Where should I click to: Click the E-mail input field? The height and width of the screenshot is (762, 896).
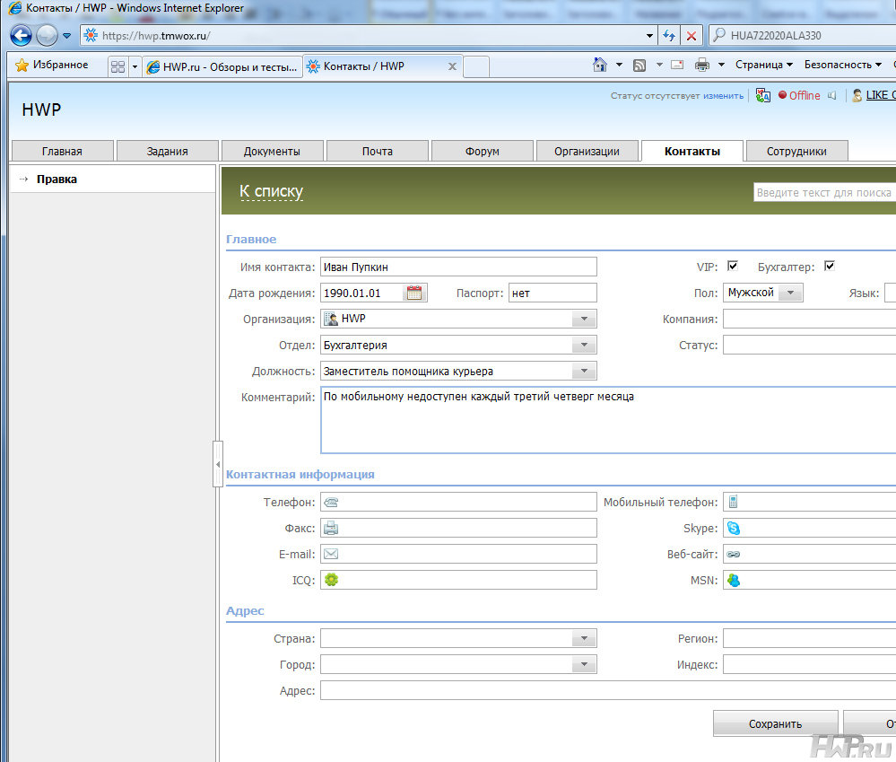(466, 554)
